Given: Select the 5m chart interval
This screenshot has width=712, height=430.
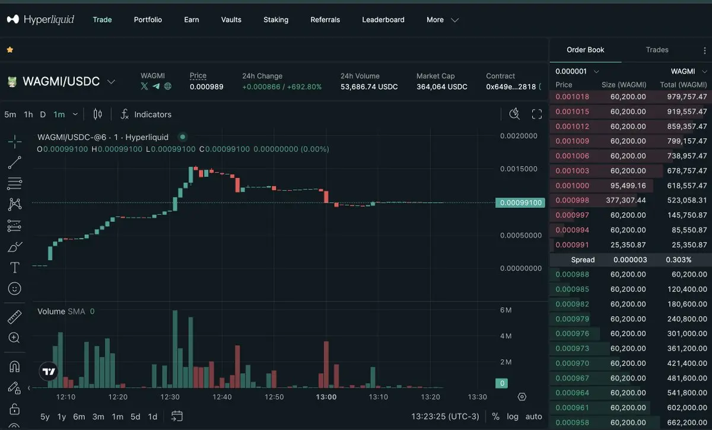Looking at the screenshot, I should pyautogui.click(x=10, y=114).
